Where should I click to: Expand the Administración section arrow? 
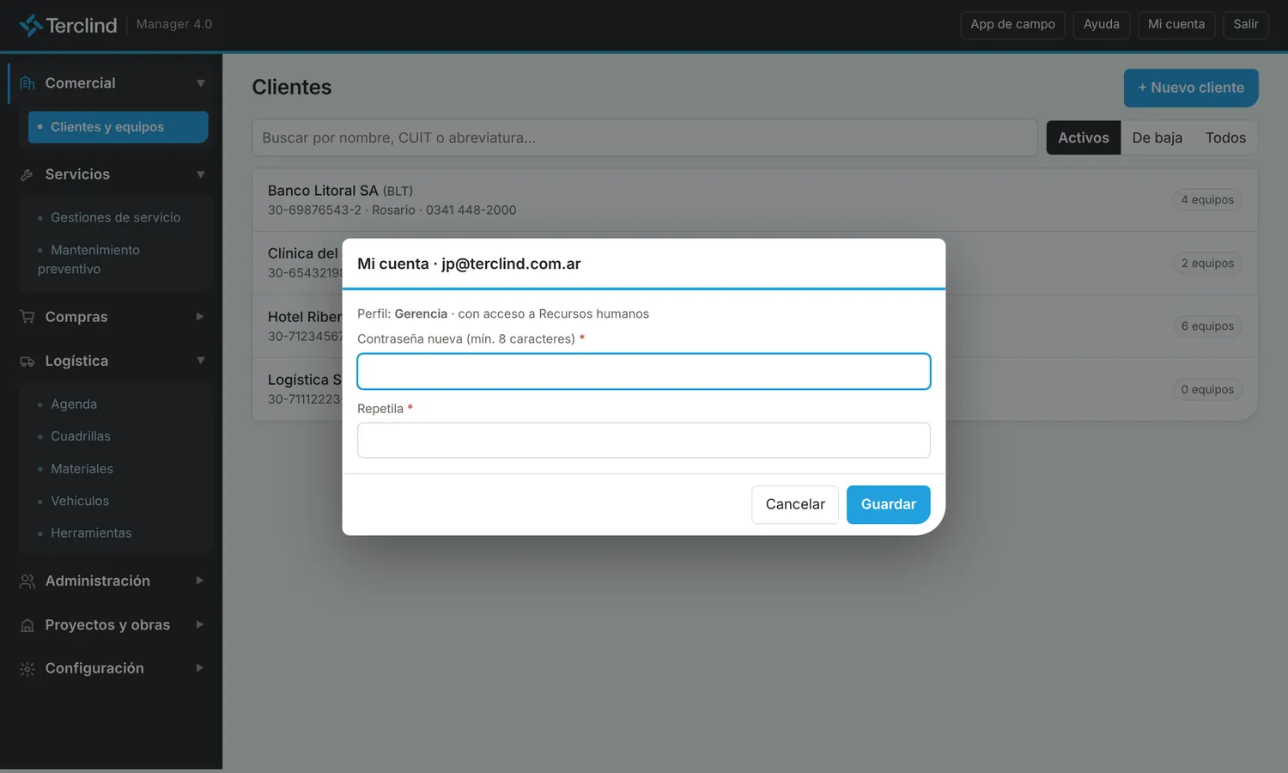pyautogui.click(x=200, y=581)
